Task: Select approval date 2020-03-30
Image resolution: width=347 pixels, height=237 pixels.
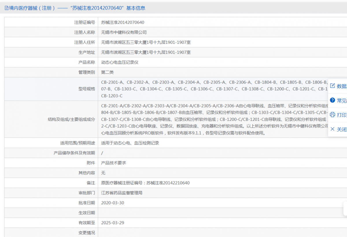Action: pyautogui.click(x=112, y=203)
